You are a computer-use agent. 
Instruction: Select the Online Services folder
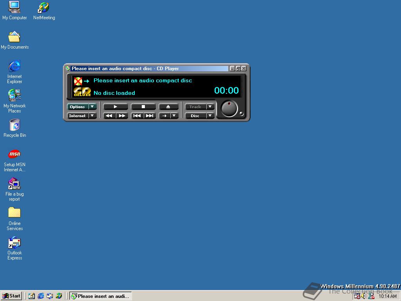click(x=14, y=219)
